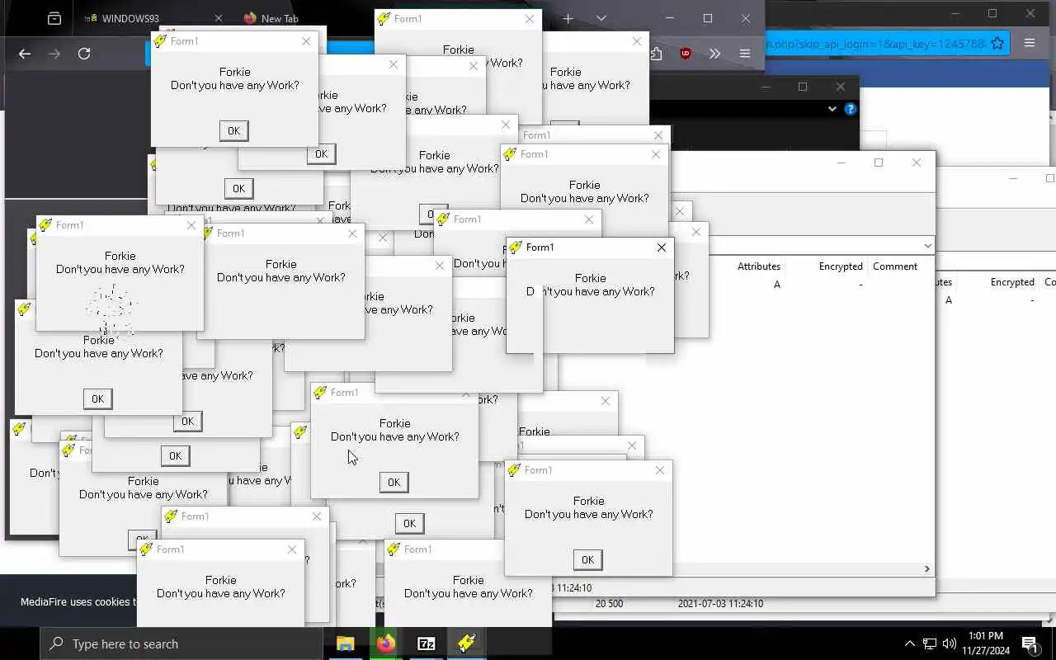Viewport: 1056px width, 660px height.
Task: Open Firefox View from the tab strip icon
Action: [x=54, y=18]
